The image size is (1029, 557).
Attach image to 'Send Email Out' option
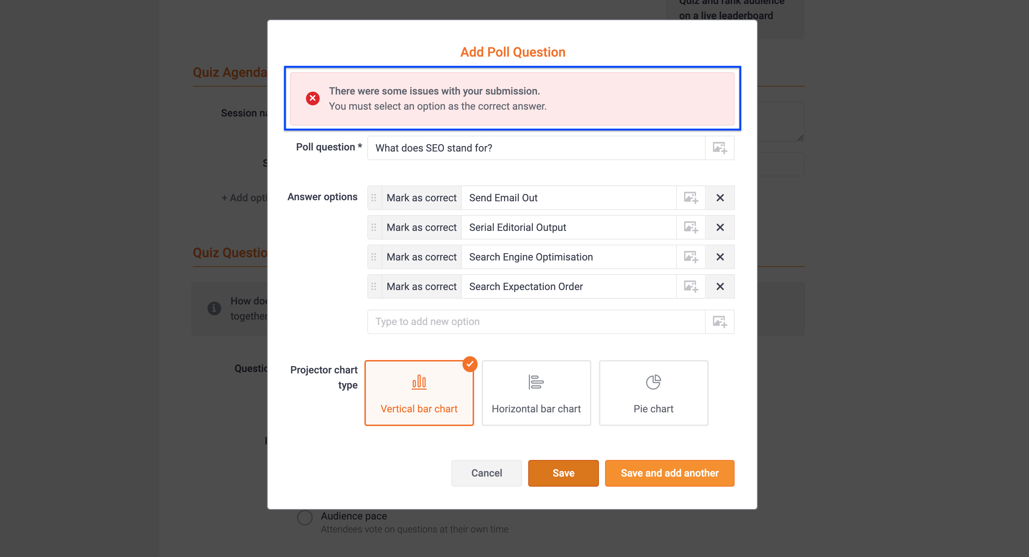[x=691, y=198]
